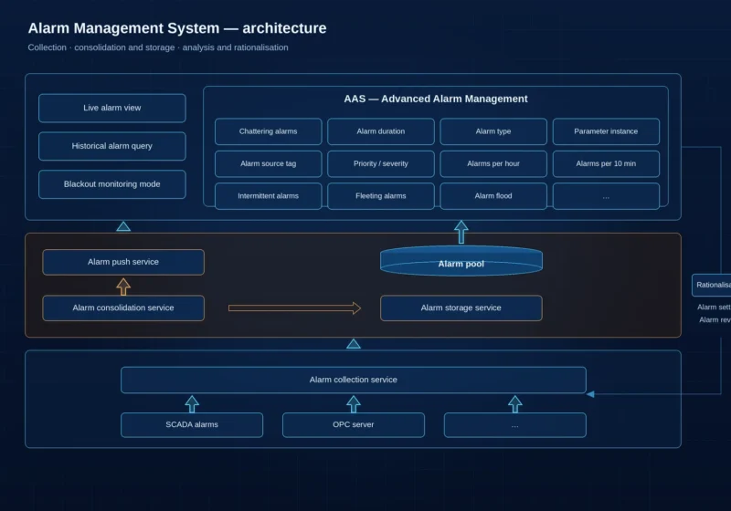
Task: Select the Alarms per 10 min tile
Action: pos(606,164)
